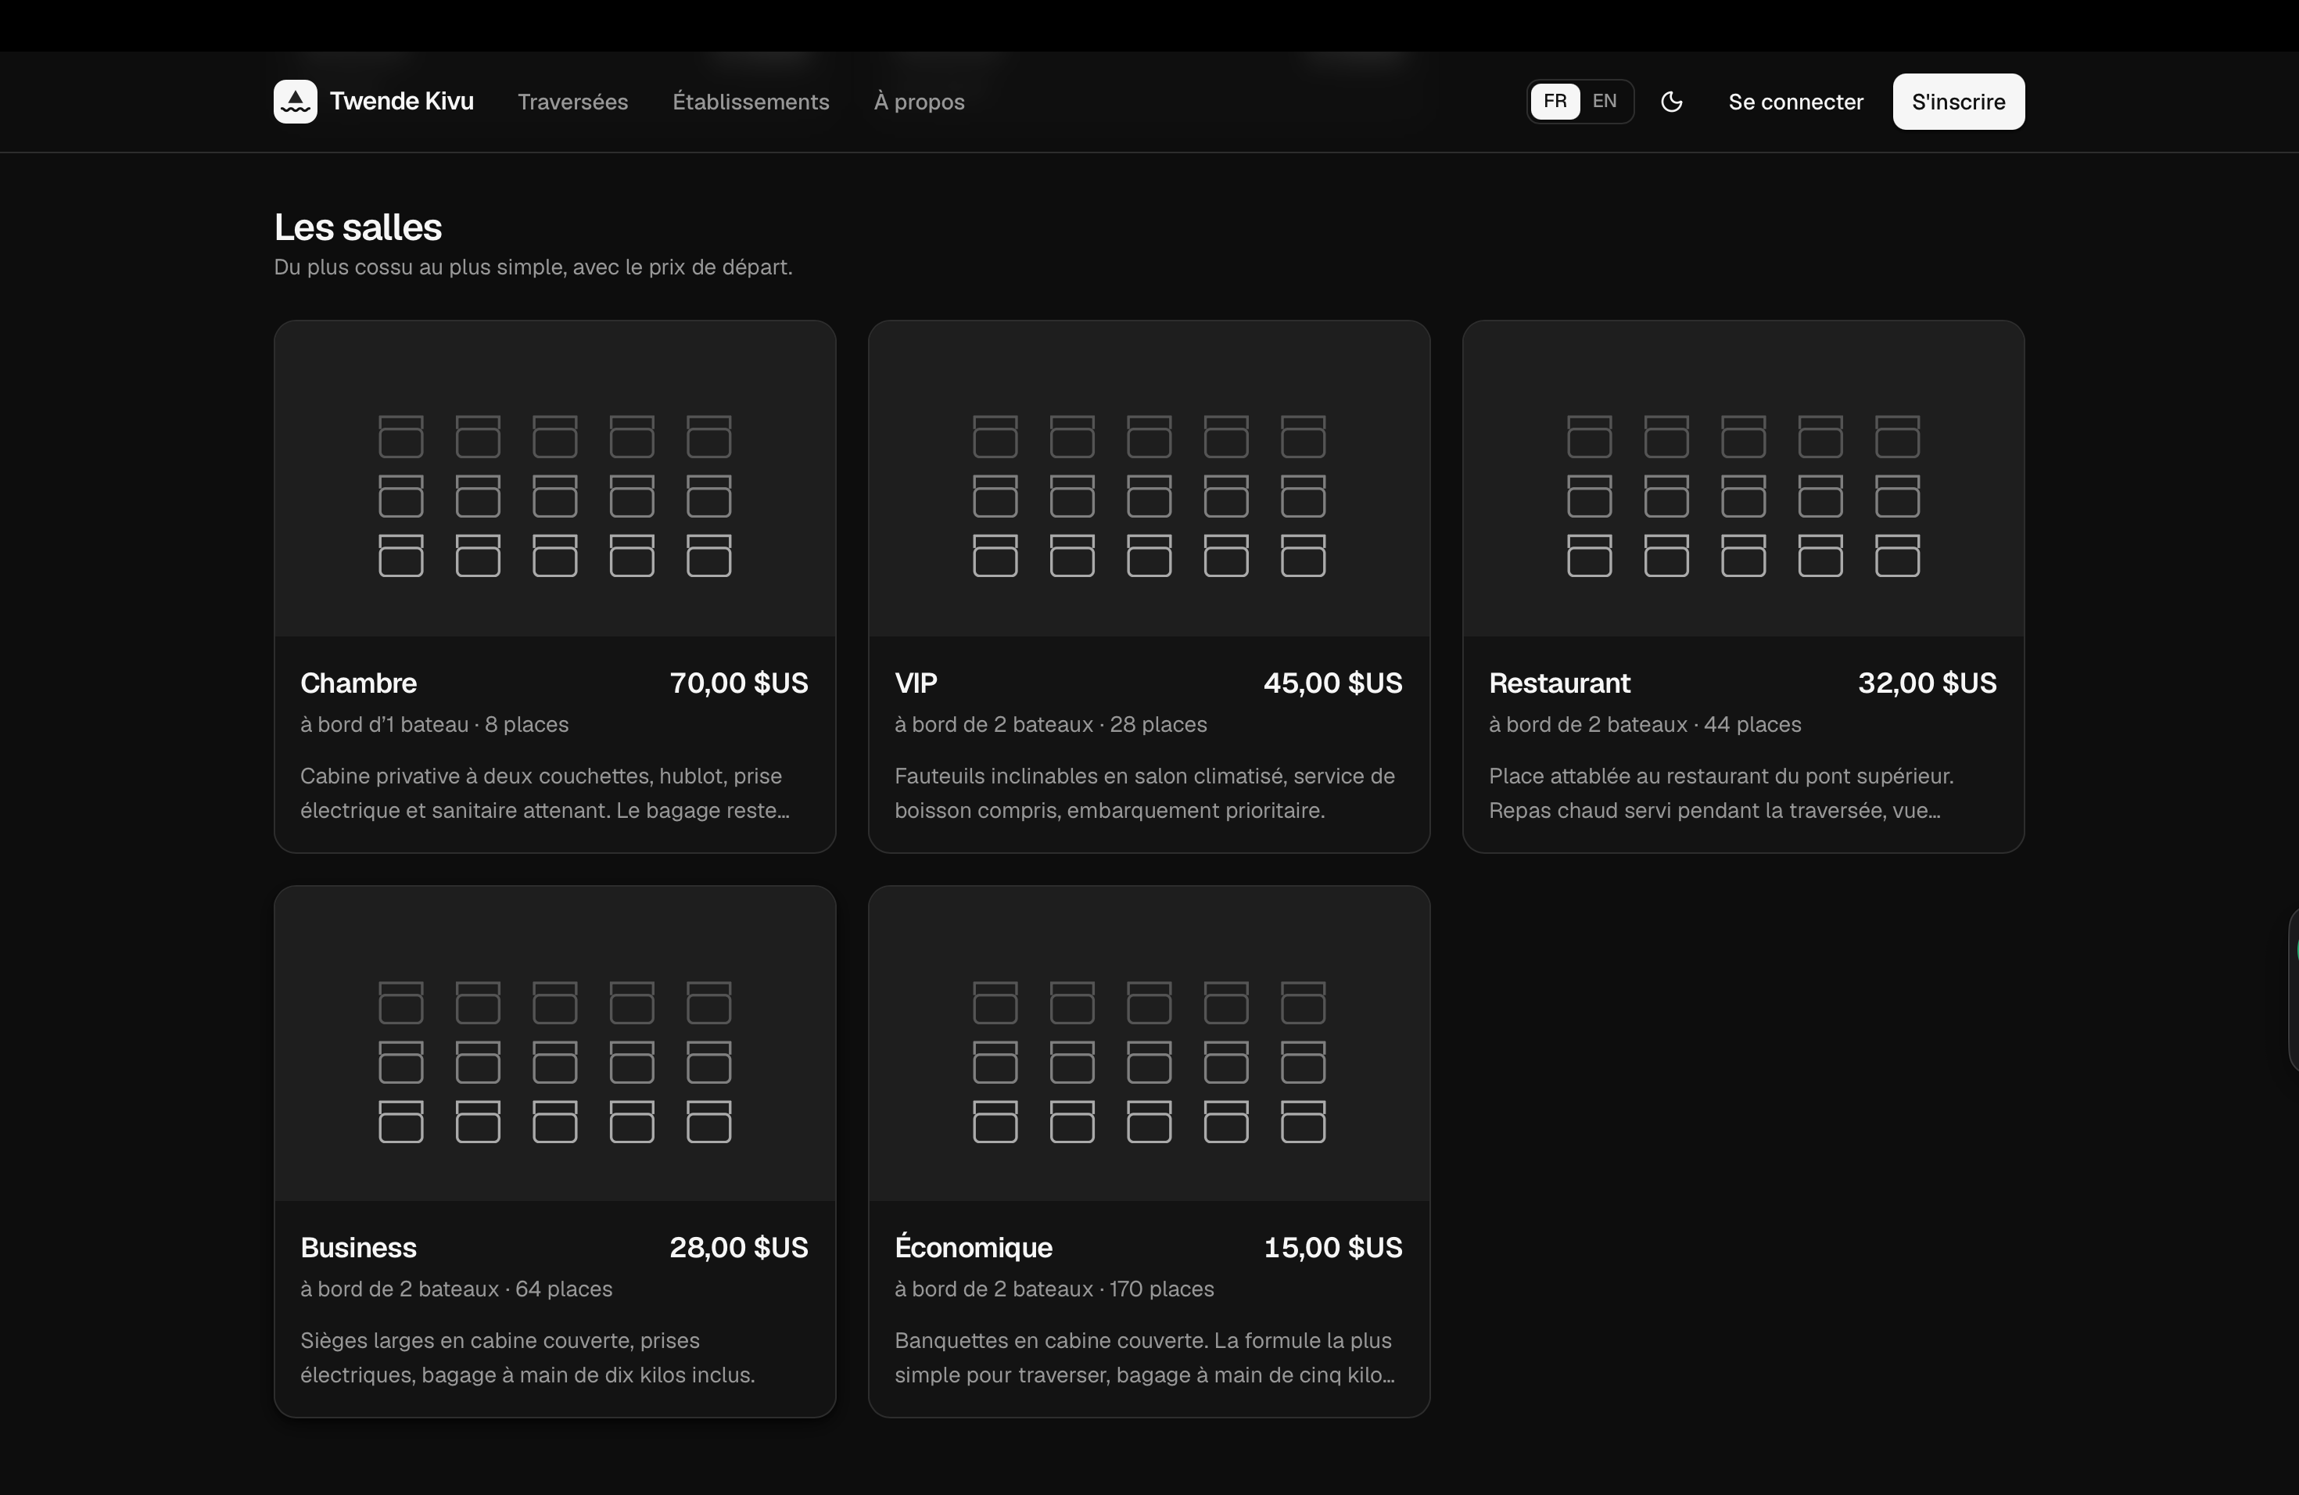Select the VIP card title
This screenshot has width=2299, height=1495.
(915, 683)
